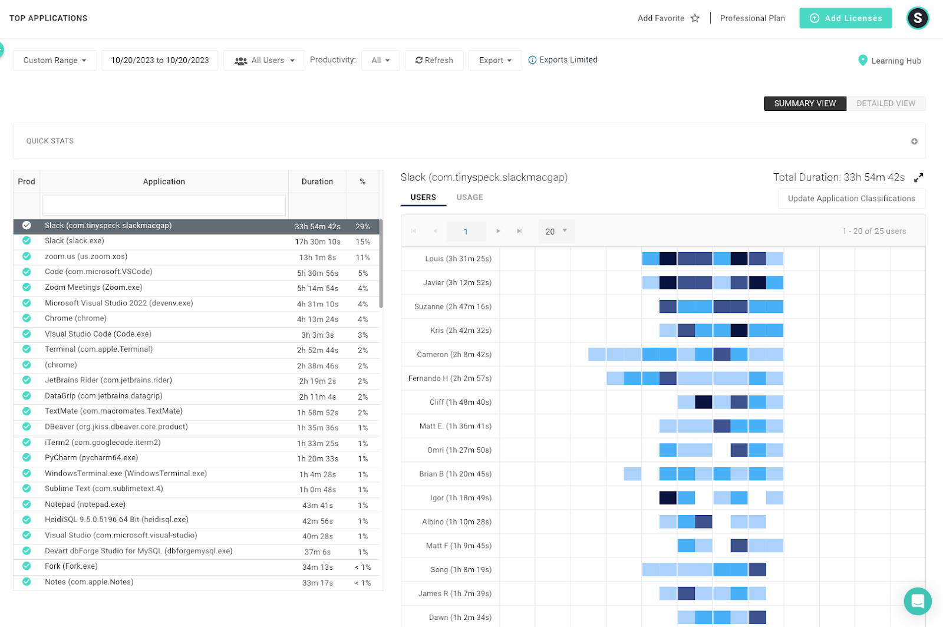Open the user avatar S menu
This screenshot has height=627, width=943.
pos(918,18)
